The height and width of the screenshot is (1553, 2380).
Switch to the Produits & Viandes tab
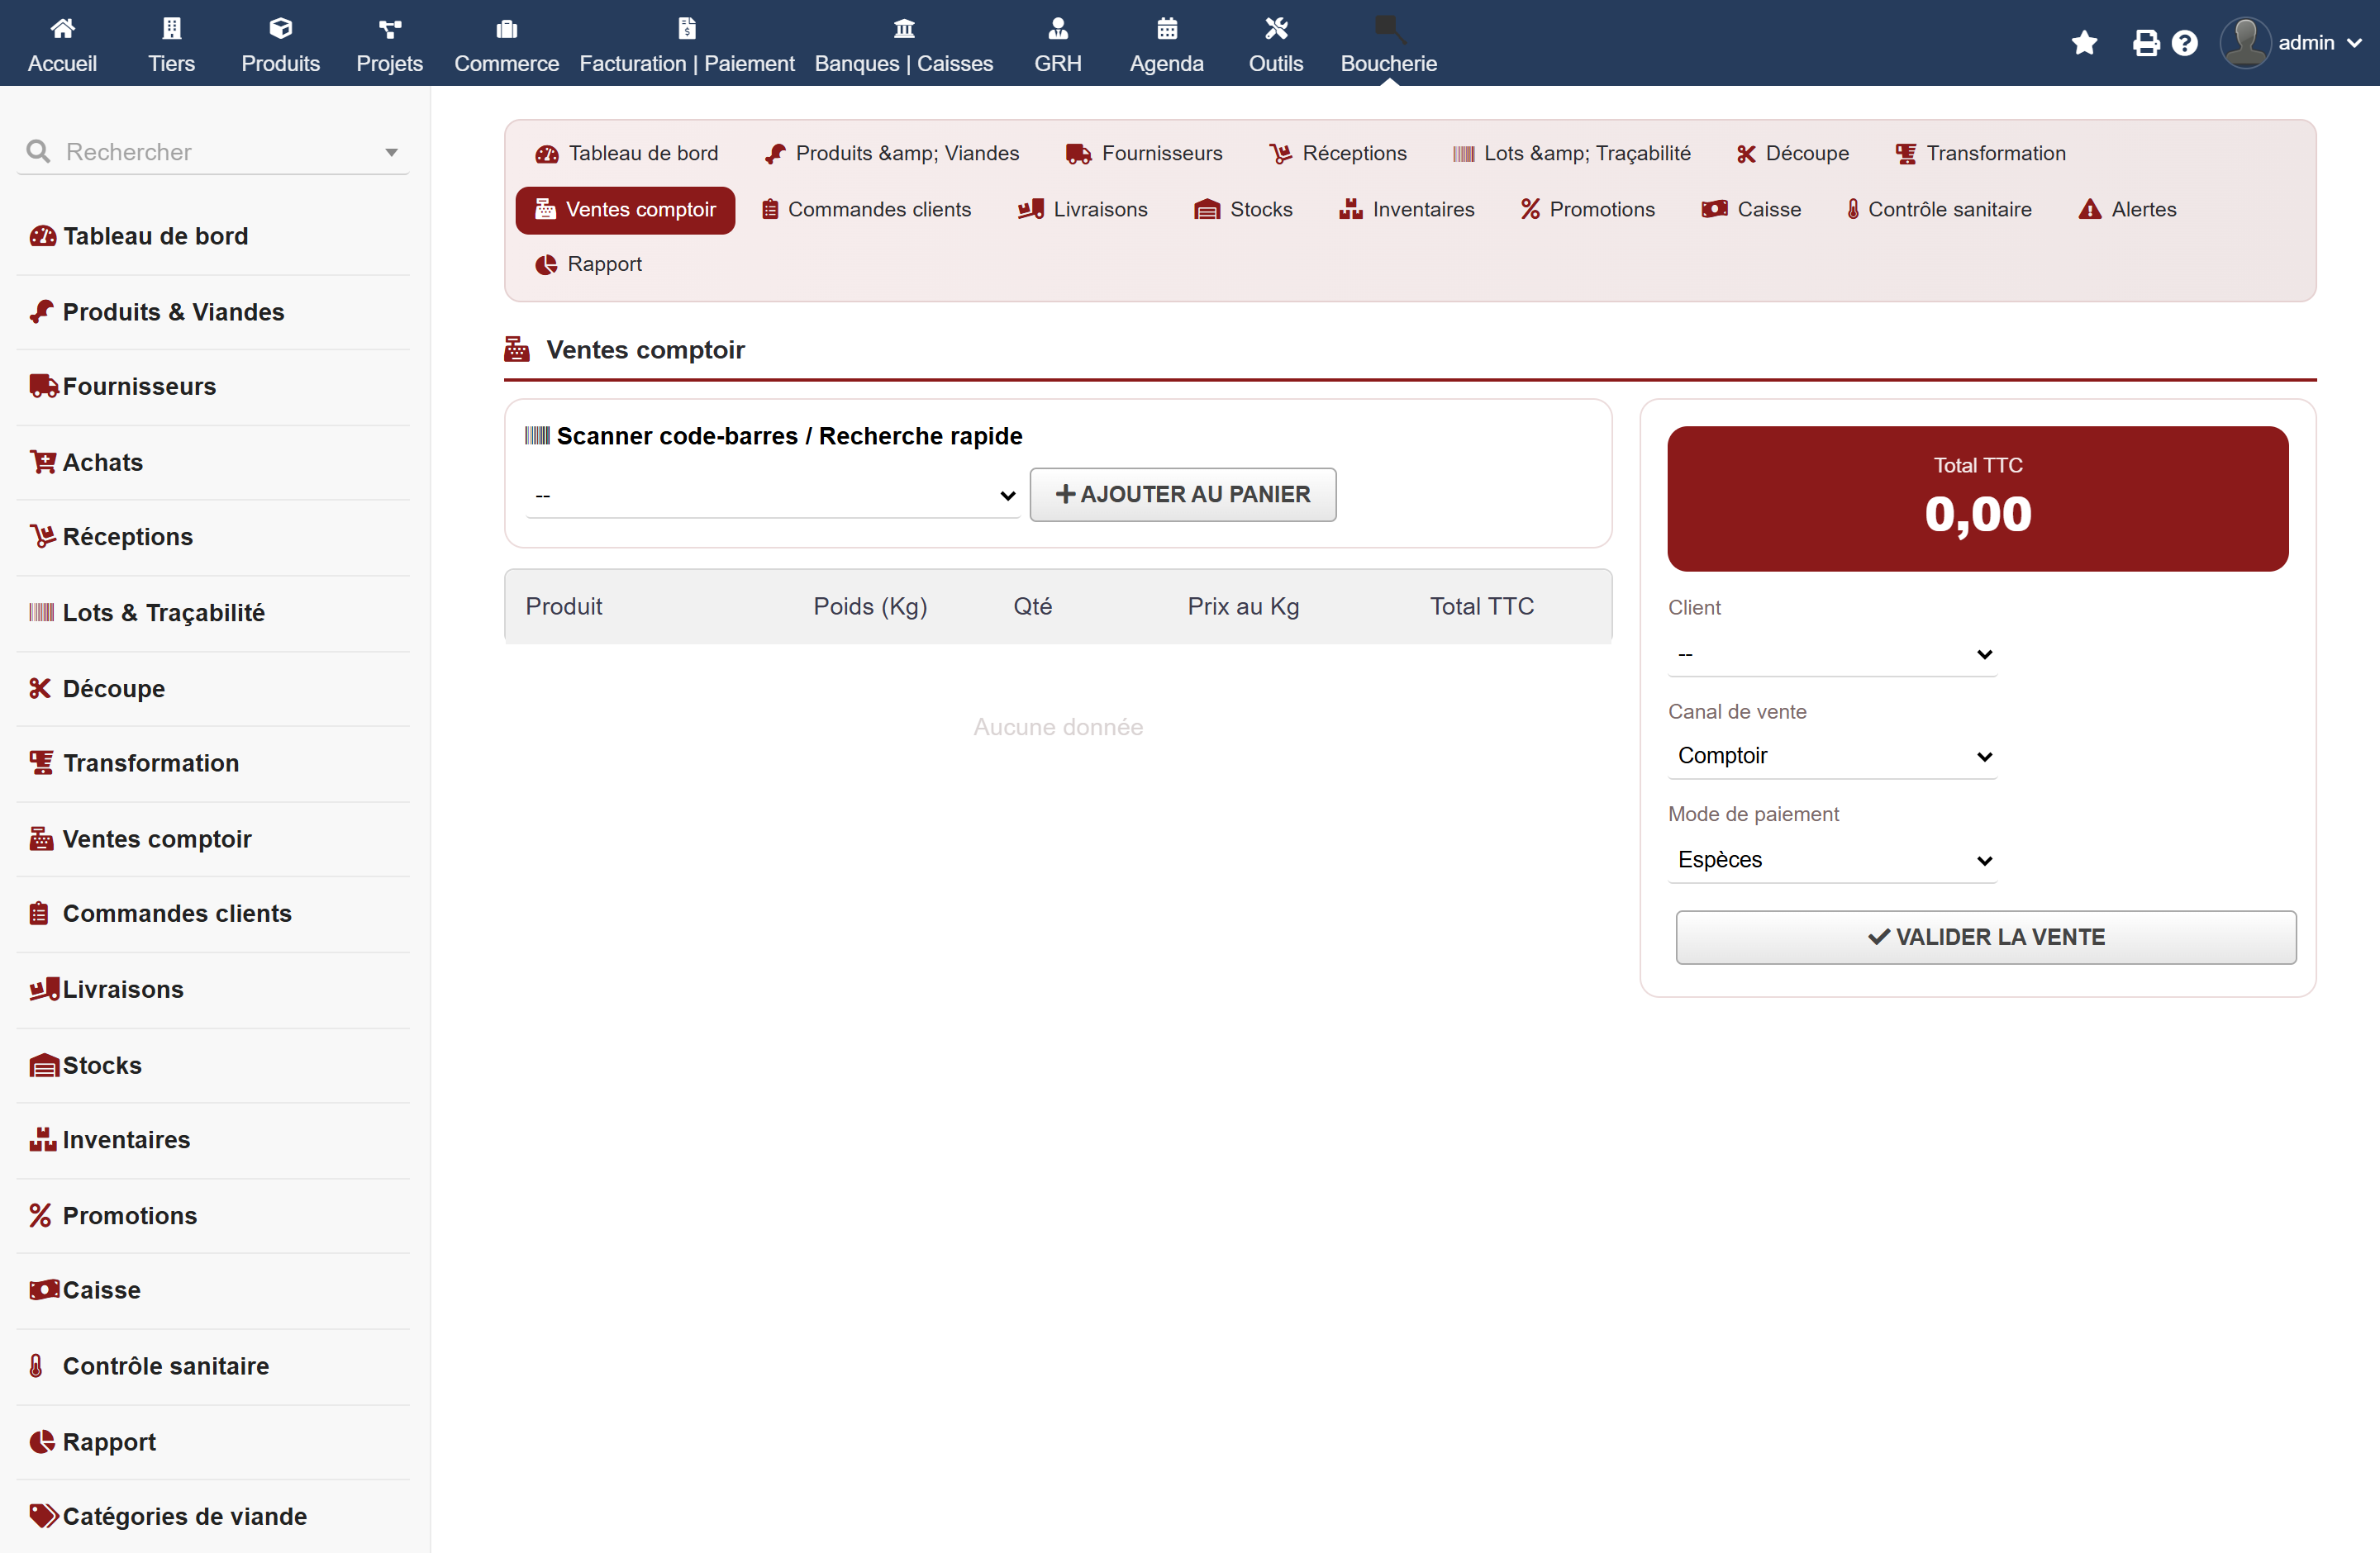(x=891, y=153)
